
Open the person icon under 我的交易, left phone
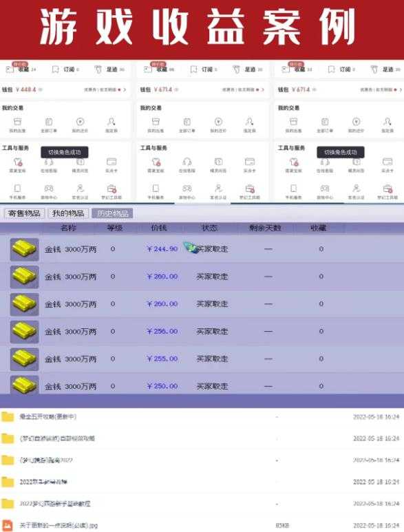pos(111,121)
